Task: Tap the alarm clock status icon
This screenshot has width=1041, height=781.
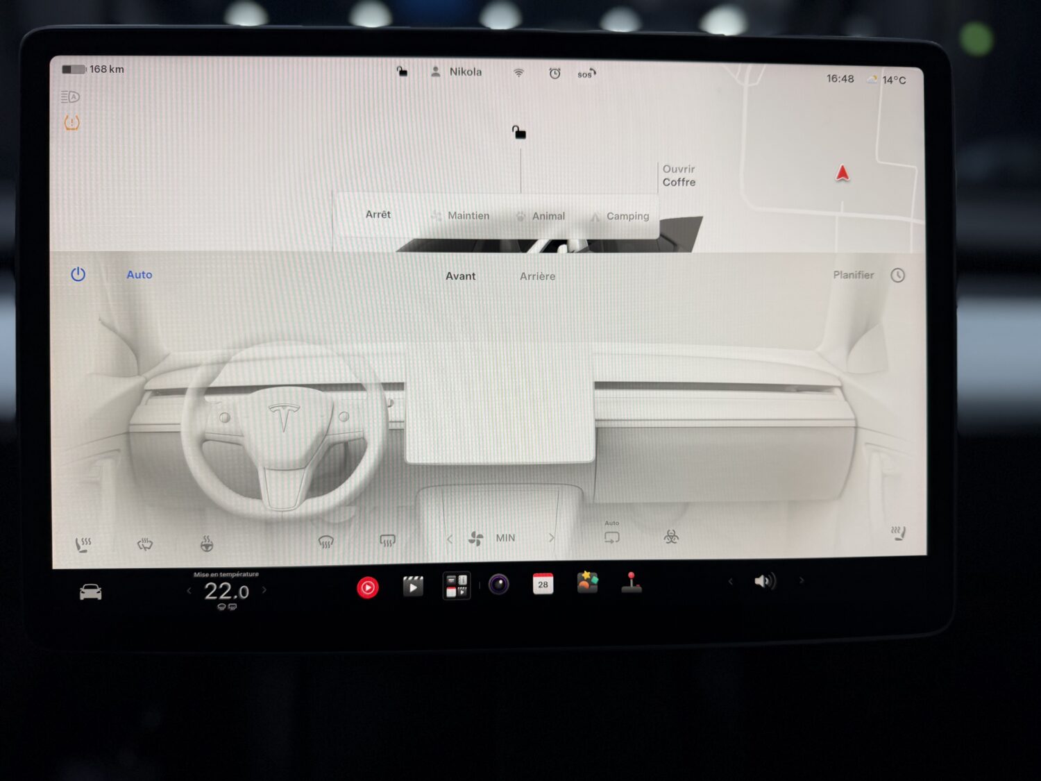Action: (x=555, y=73)
